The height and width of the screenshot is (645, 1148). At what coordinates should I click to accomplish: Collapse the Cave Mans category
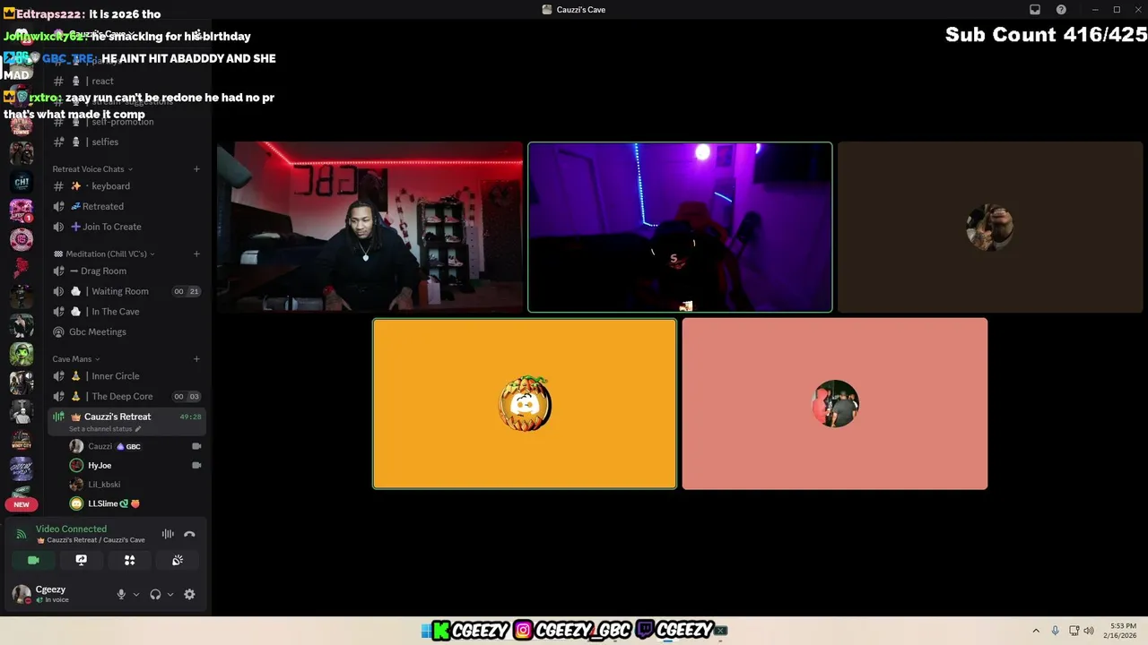76,359
